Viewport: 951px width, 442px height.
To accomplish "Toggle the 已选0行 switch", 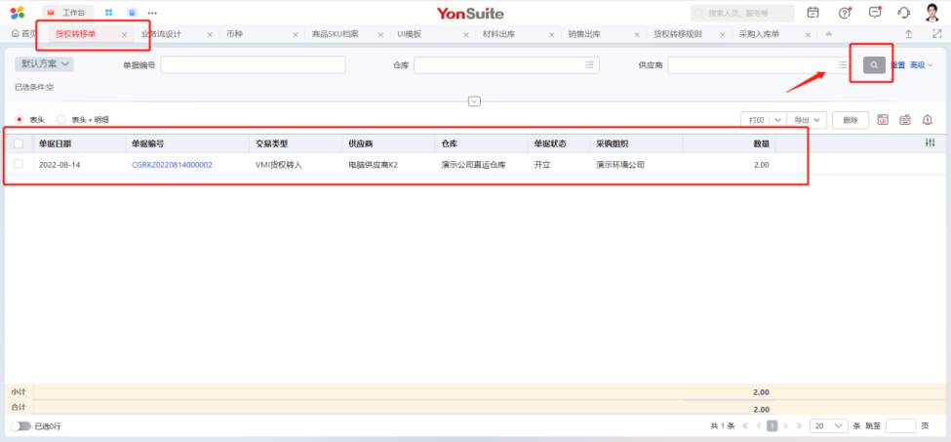I will (20, 426).
